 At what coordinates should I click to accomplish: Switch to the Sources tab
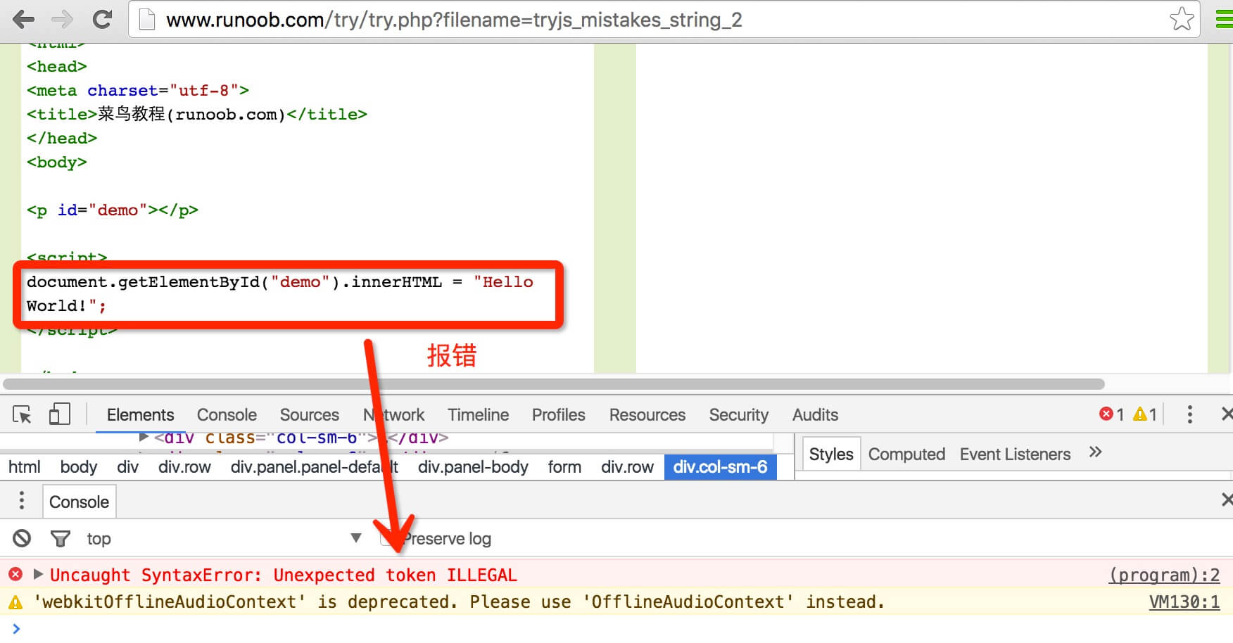click(x=309, y=415)
